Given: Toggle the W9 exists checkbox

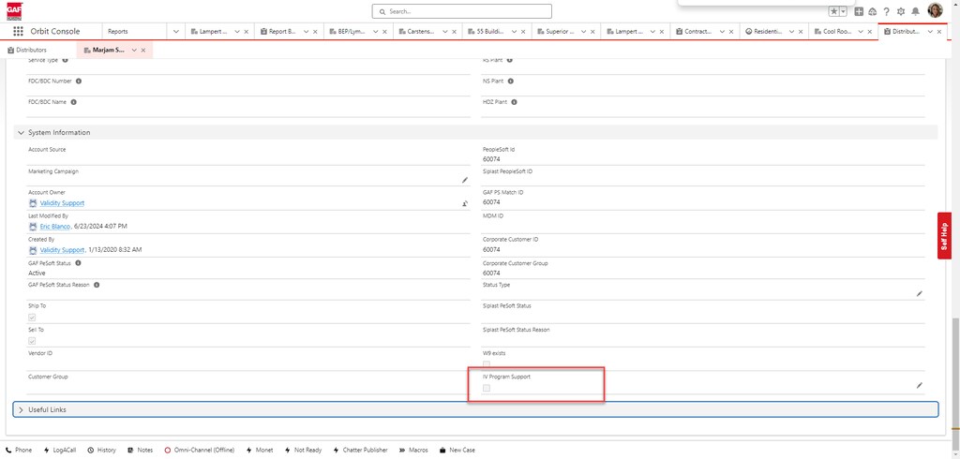Looking at the screenshot, I should [x=487, y=364].
